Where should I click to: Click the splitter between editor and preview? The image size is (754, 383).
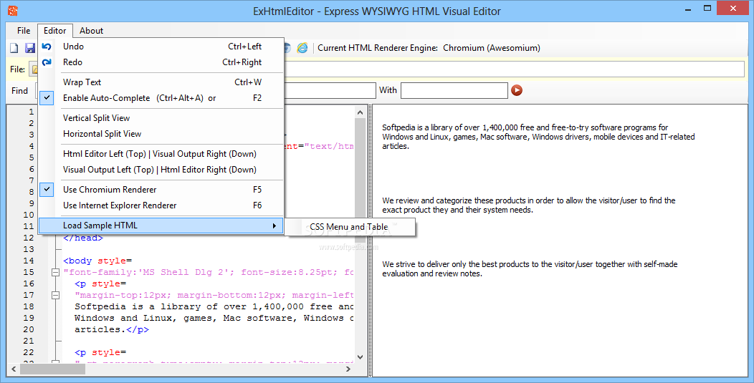[370, 241]
